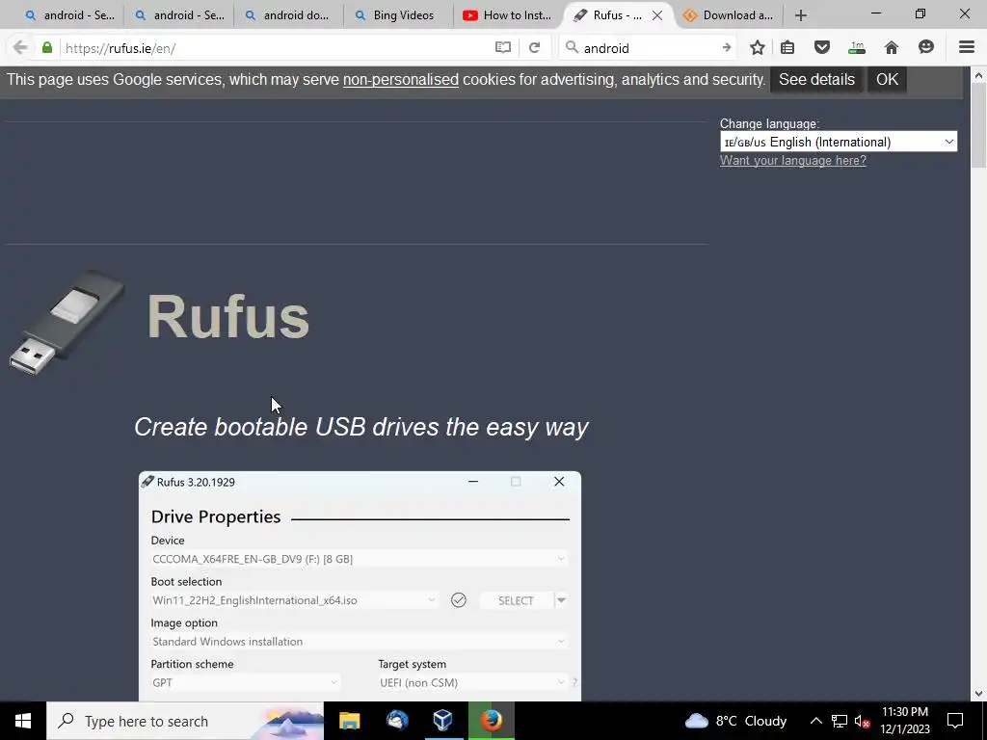Toggle reader view icon in address bar
Screen dimensions: 987x740
pyautogui.click(x=502, y=48)
